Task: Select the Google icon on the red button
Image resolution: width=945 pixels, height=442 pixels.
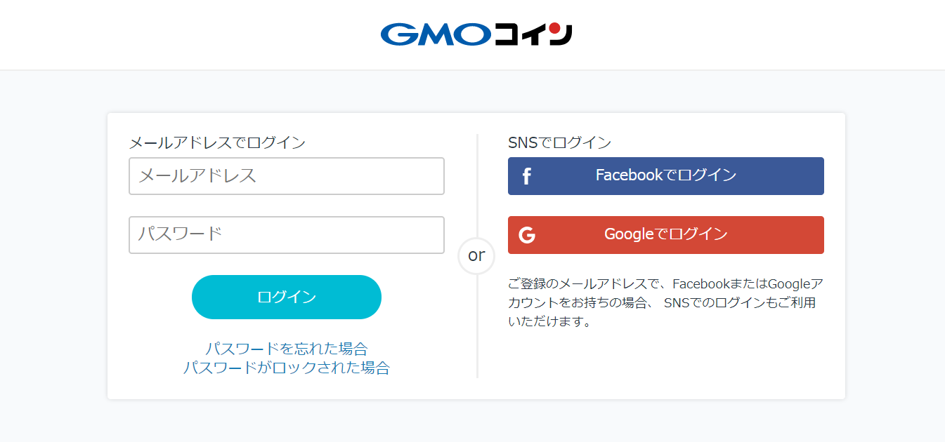Action: (526, 235)
